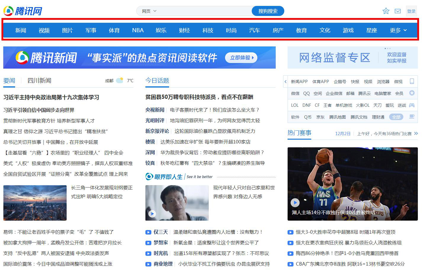Expand the 更多 navigation menu

coord(398,30)
